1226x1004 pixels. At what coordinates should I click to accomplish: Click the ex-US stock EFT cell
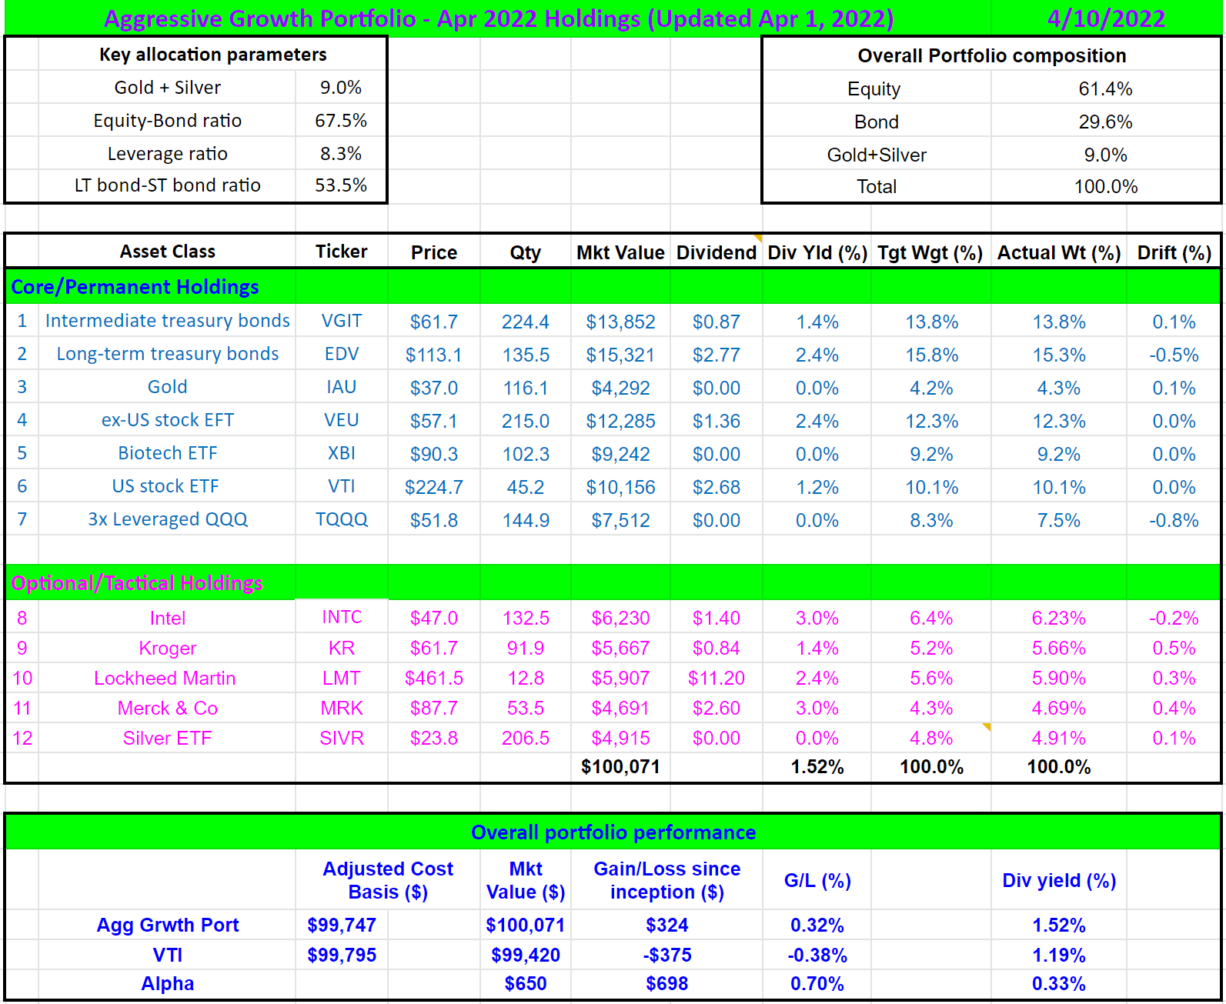pyautogui.click(x=168, y=420)
